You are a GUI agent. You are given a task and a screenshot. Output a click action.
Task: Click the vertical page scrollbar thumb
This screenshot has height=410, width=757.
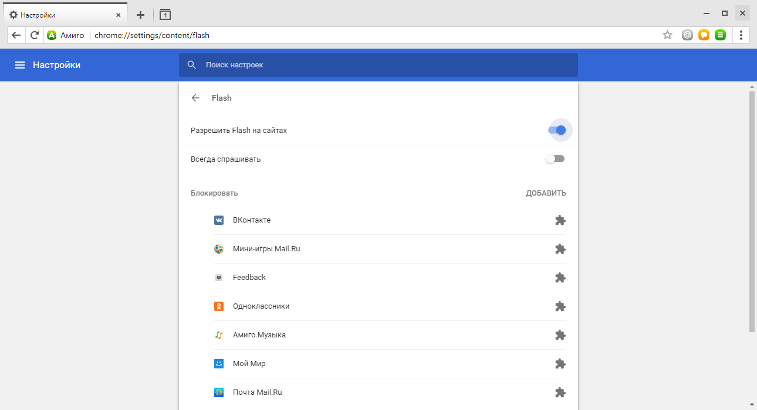pos(752,211)
